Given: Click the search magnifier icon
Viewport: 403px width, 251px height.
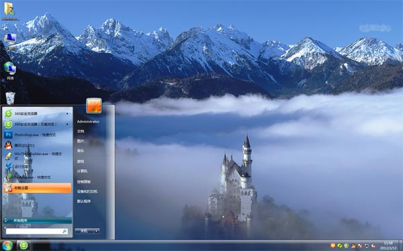Looking at the screenshot, I should click(x=64, y=232).
